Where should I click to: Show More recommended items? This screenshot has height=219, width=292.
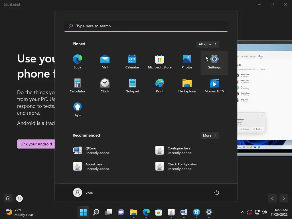[210, 135]
